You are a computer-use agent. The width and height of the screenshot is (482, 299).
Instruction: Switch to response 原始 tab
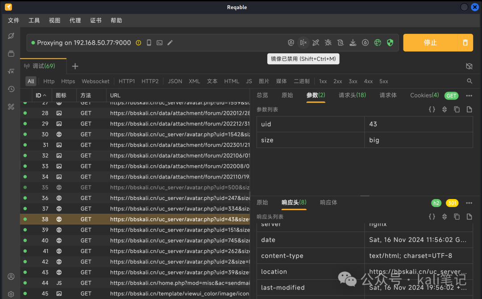[x=262, y=203]
